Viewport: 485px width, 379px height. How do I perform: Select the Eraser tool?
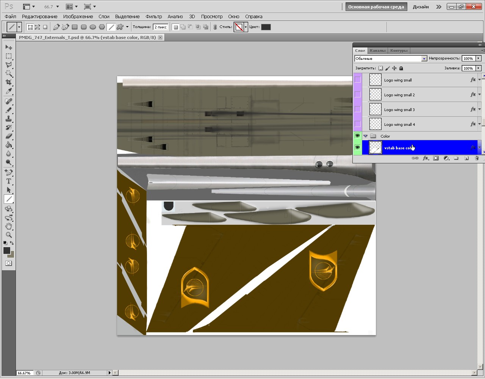click(9, 136)
